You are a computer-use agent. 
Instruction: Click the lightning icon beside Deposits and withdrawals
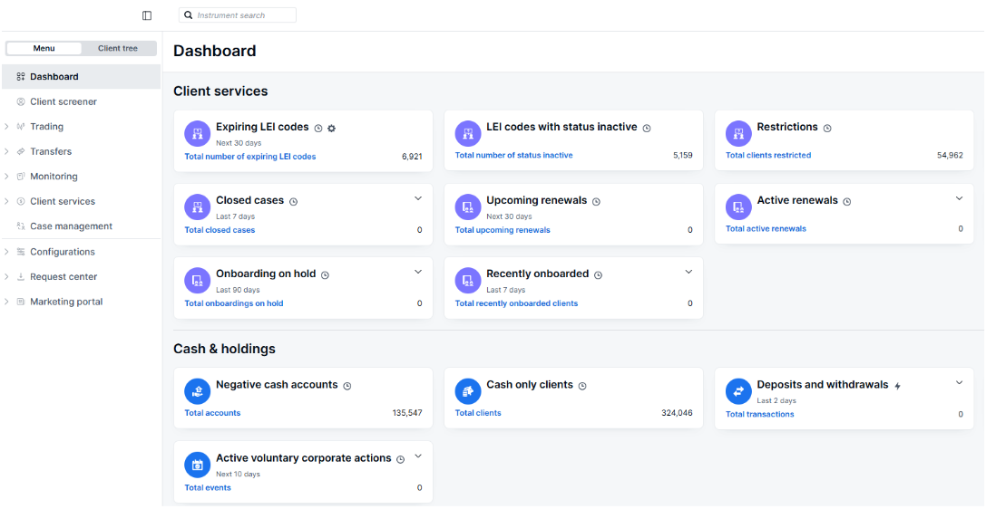point(898,386)
